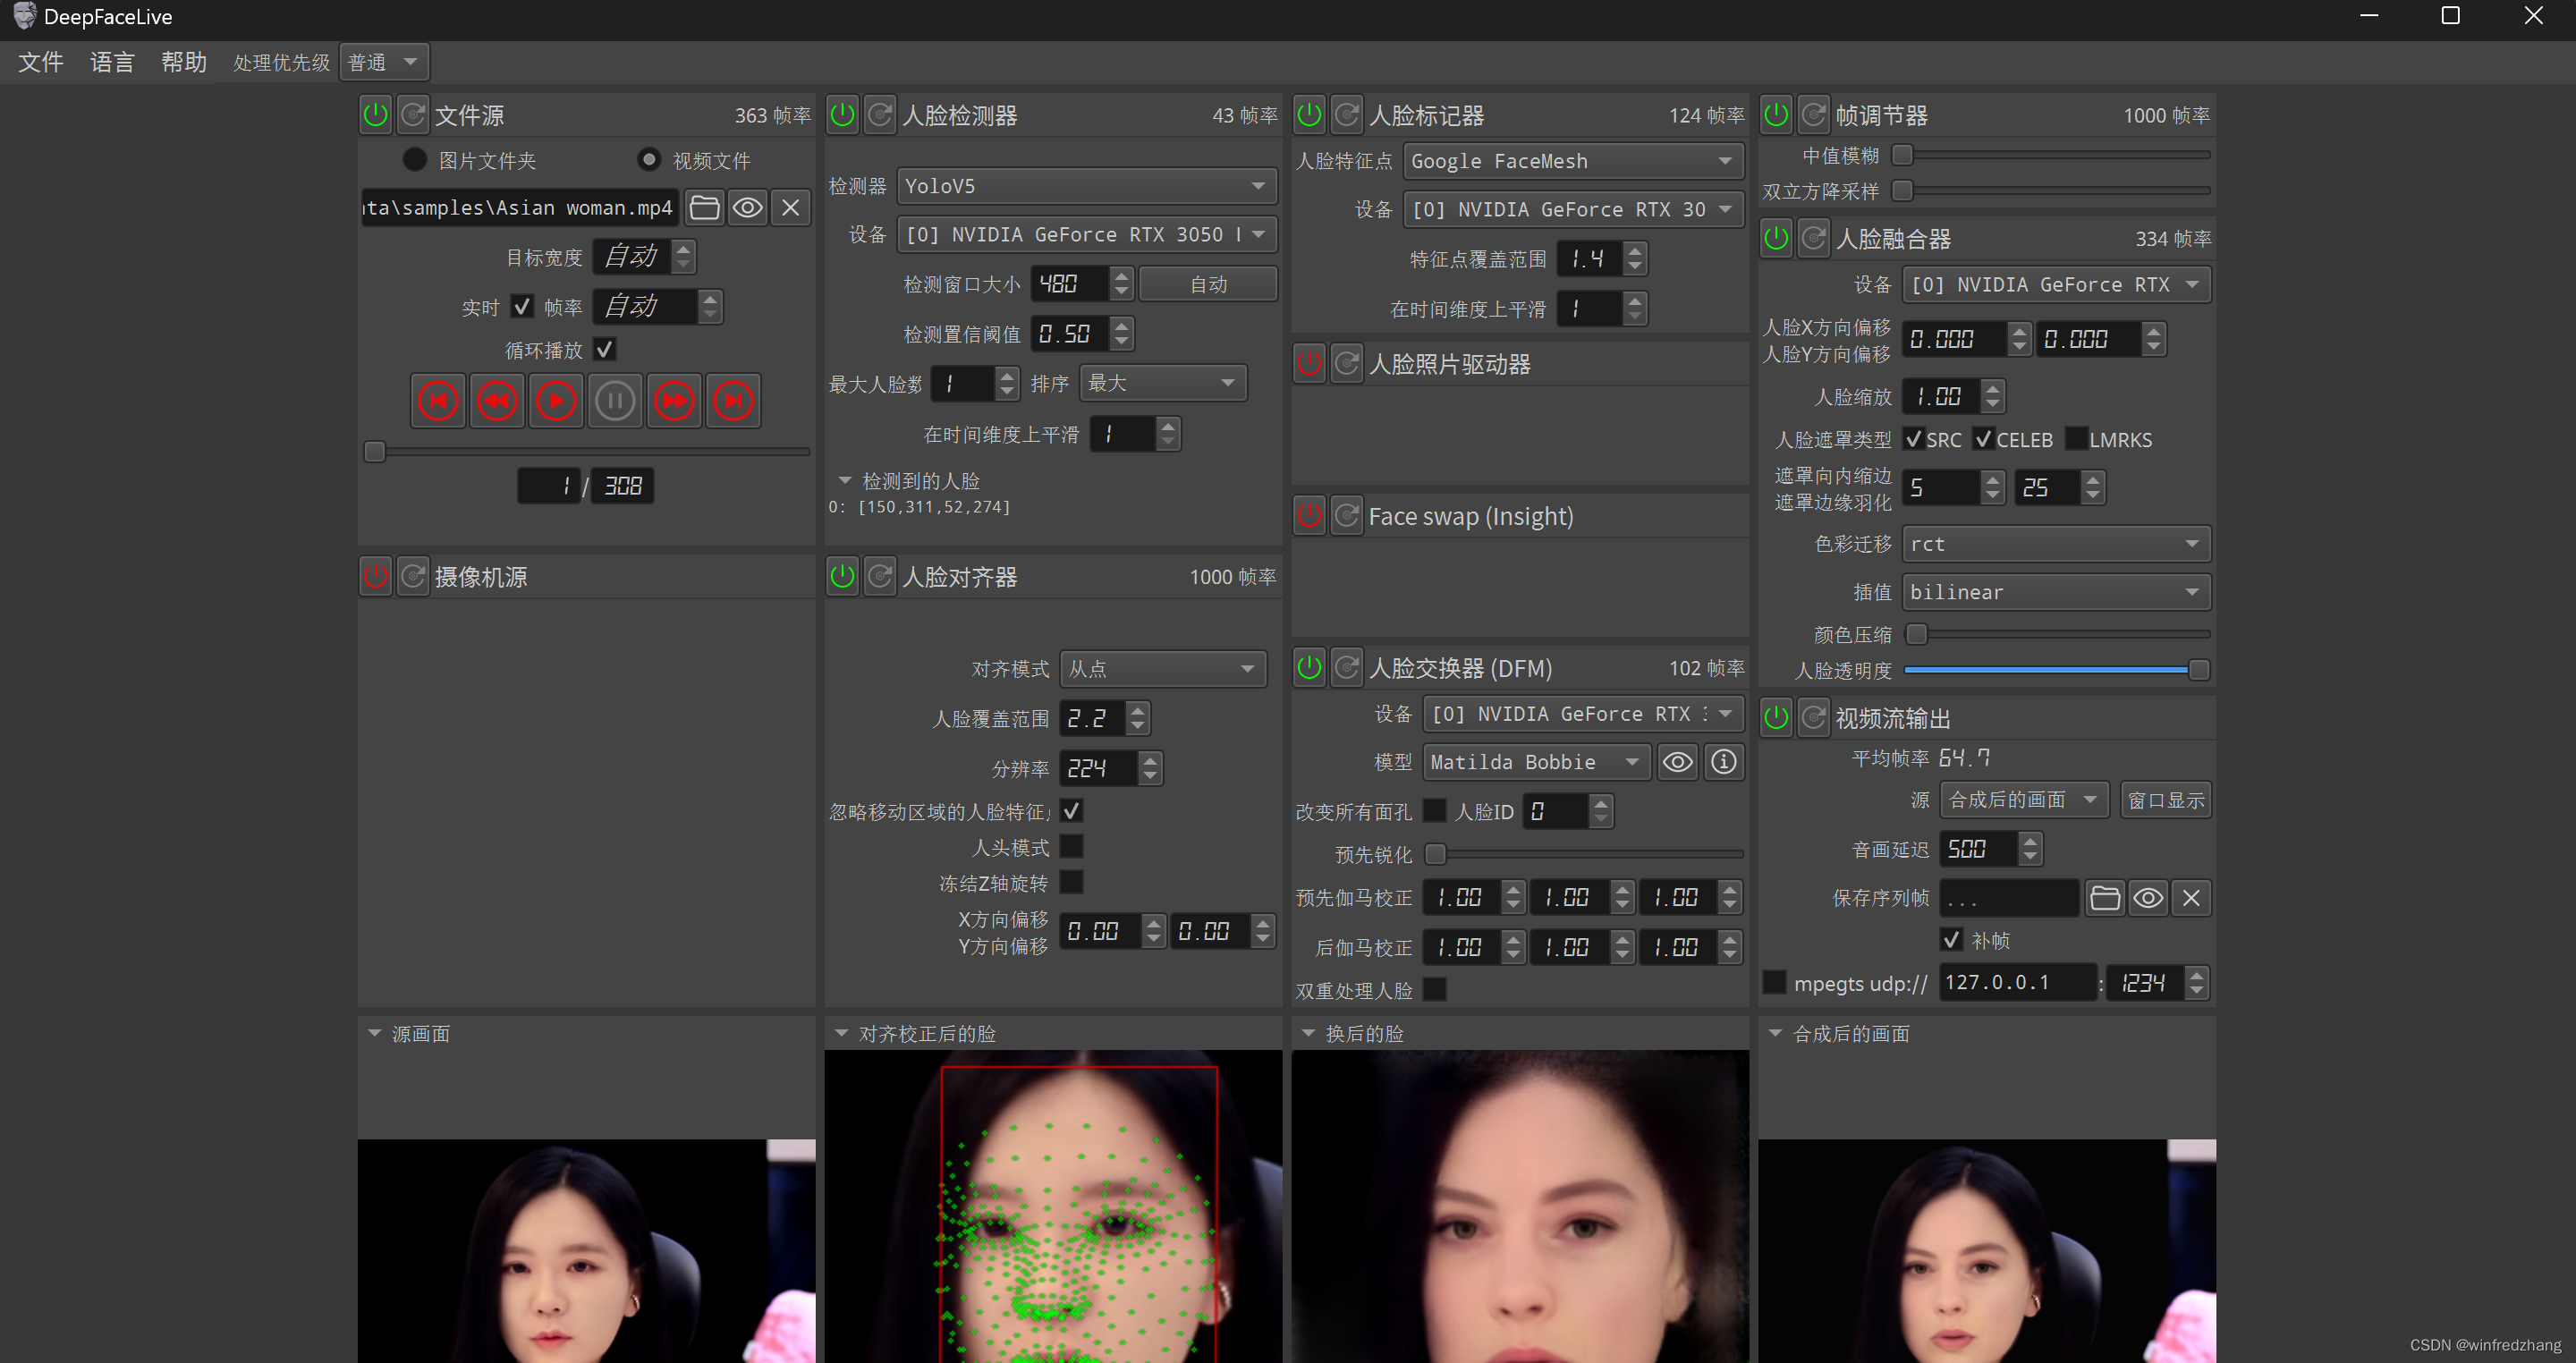Clear the 保存序列帧 path with X icon

2191,898
